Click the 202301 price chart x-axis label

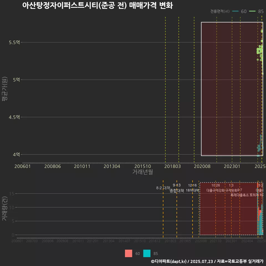pos(232,166)
